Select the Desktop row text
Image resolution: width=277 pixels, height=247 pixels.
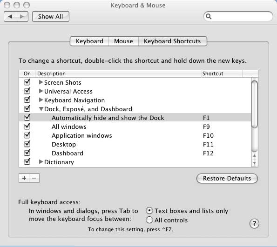click(x=64, y=144)
